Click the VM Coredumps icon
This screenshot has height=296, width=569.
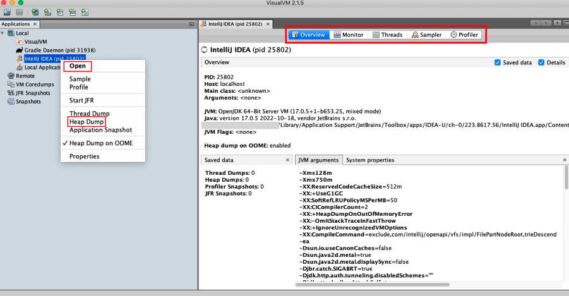click(x=11, y=84)
